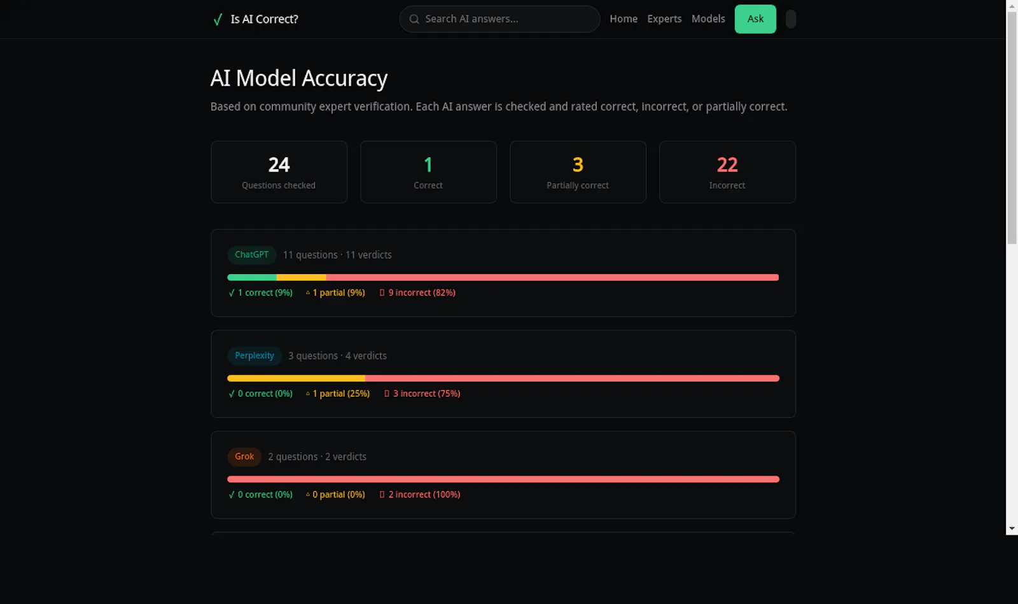Screen dimensions: 1018x604
Task: Click the icon beside Perplexity 3 incorrect
Action: click(x=387, y=394)
